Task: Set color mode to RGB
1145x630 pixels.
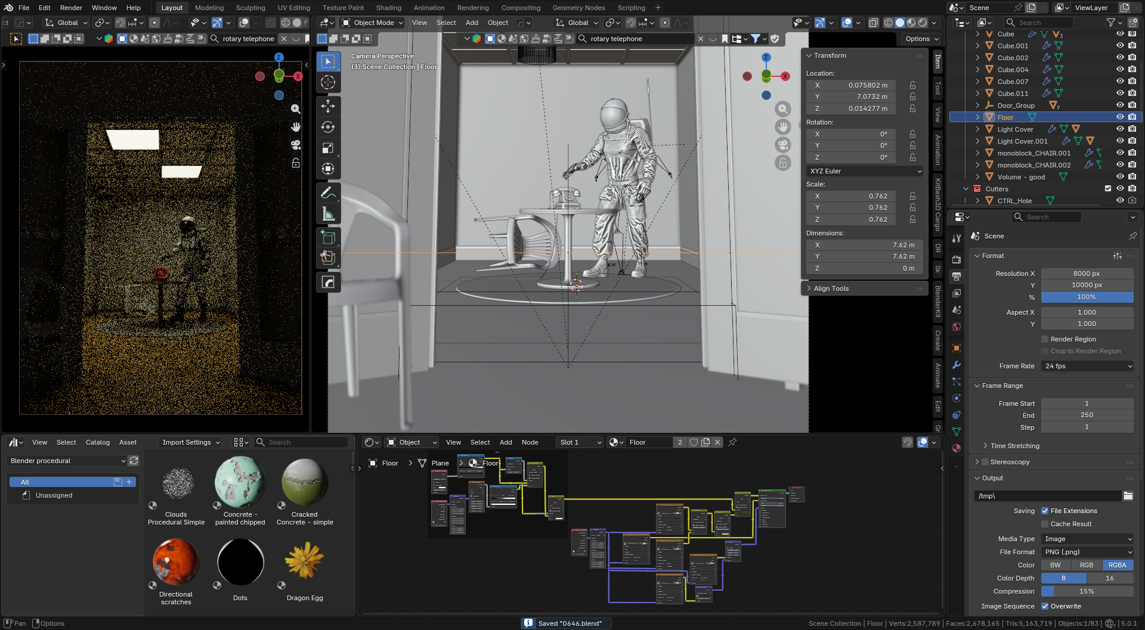Action: pos(1087,565)
